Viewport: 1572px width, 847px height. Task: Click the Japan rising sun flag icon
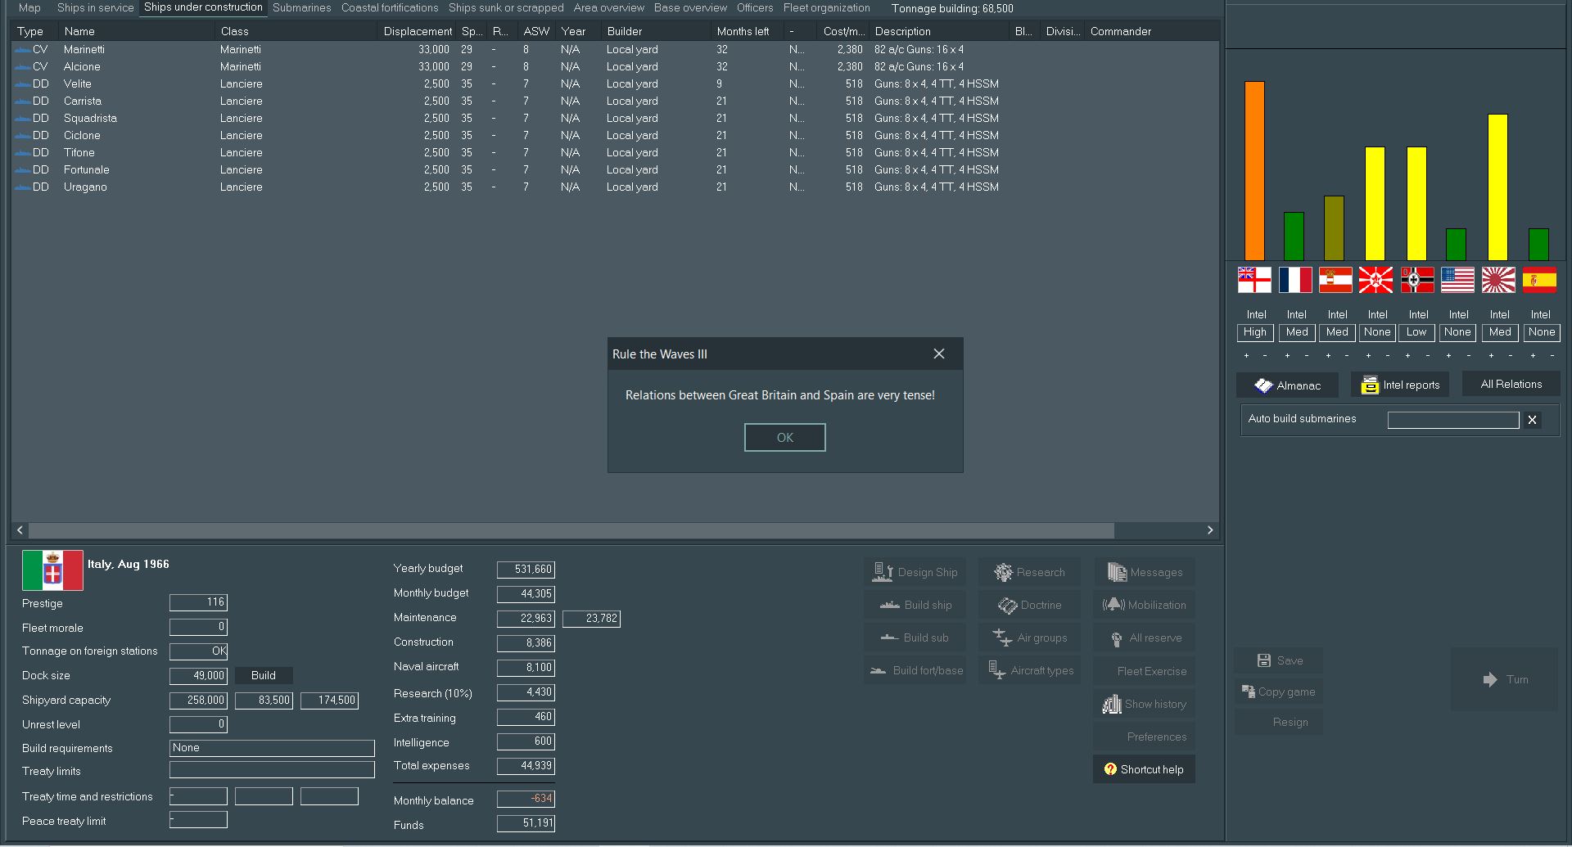point(1498,280)
